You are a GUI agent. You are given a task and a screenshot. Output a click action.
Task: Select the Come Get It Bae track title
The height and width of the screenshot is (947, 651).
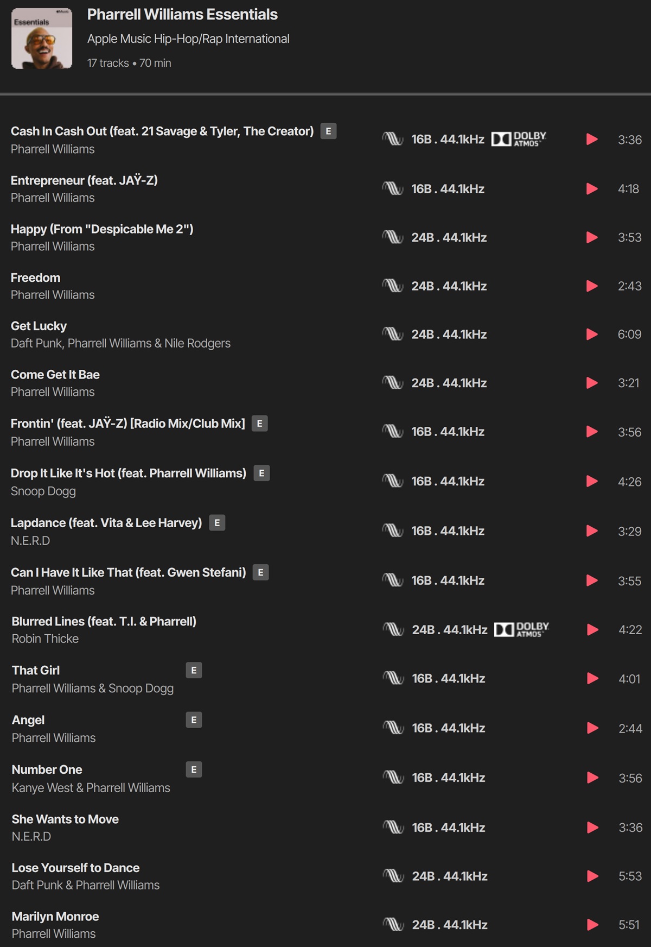pos(55,375)
